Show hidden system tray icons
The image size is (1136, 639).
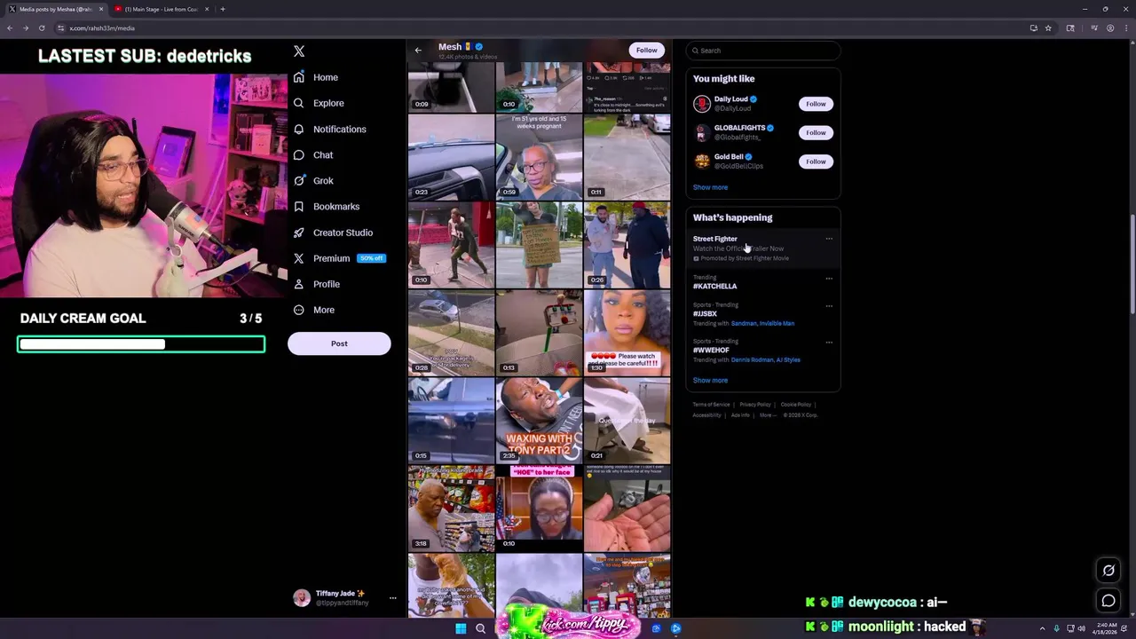[1042, 628]
